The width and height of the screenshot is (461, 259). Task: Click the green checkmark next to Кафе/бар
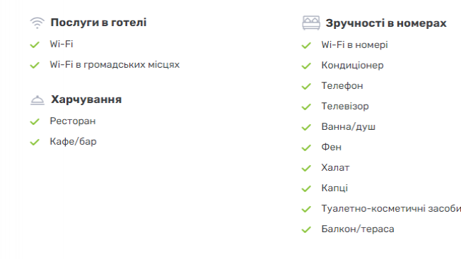click(35, 142)
